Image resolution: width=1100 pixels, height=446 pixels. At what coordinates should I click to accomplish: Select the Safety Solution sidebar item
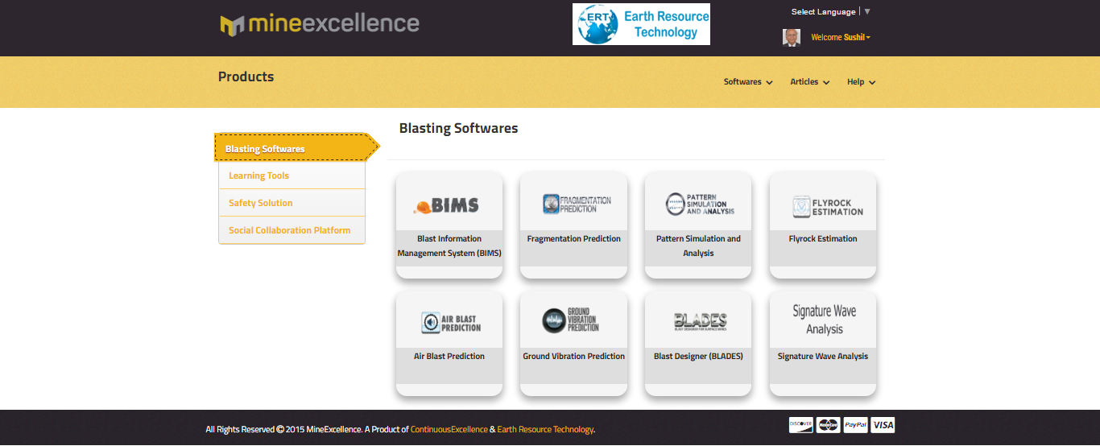tap(261, 203)
